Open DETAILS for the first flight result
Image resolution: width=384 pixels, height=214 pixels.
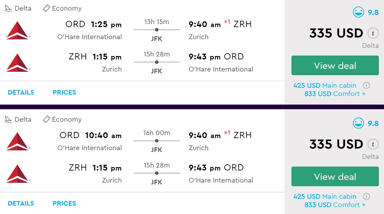pyautogui.click(x=21, y=92)
